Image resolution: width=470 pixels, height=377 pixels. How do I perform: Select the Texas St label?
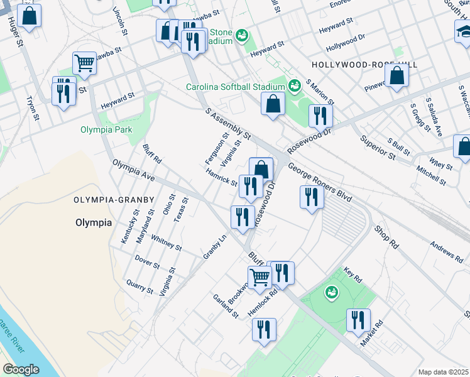181,210
